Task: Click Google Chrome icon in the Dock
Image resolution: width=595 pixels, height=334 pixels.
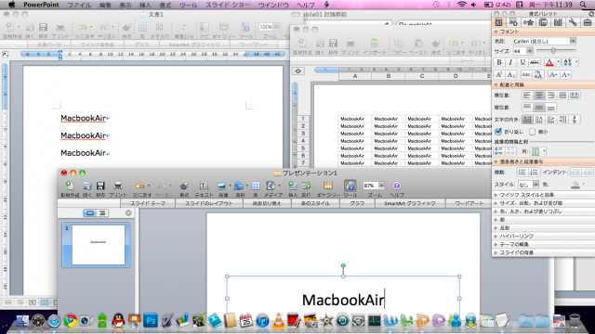Action: [x=71, y=321]
